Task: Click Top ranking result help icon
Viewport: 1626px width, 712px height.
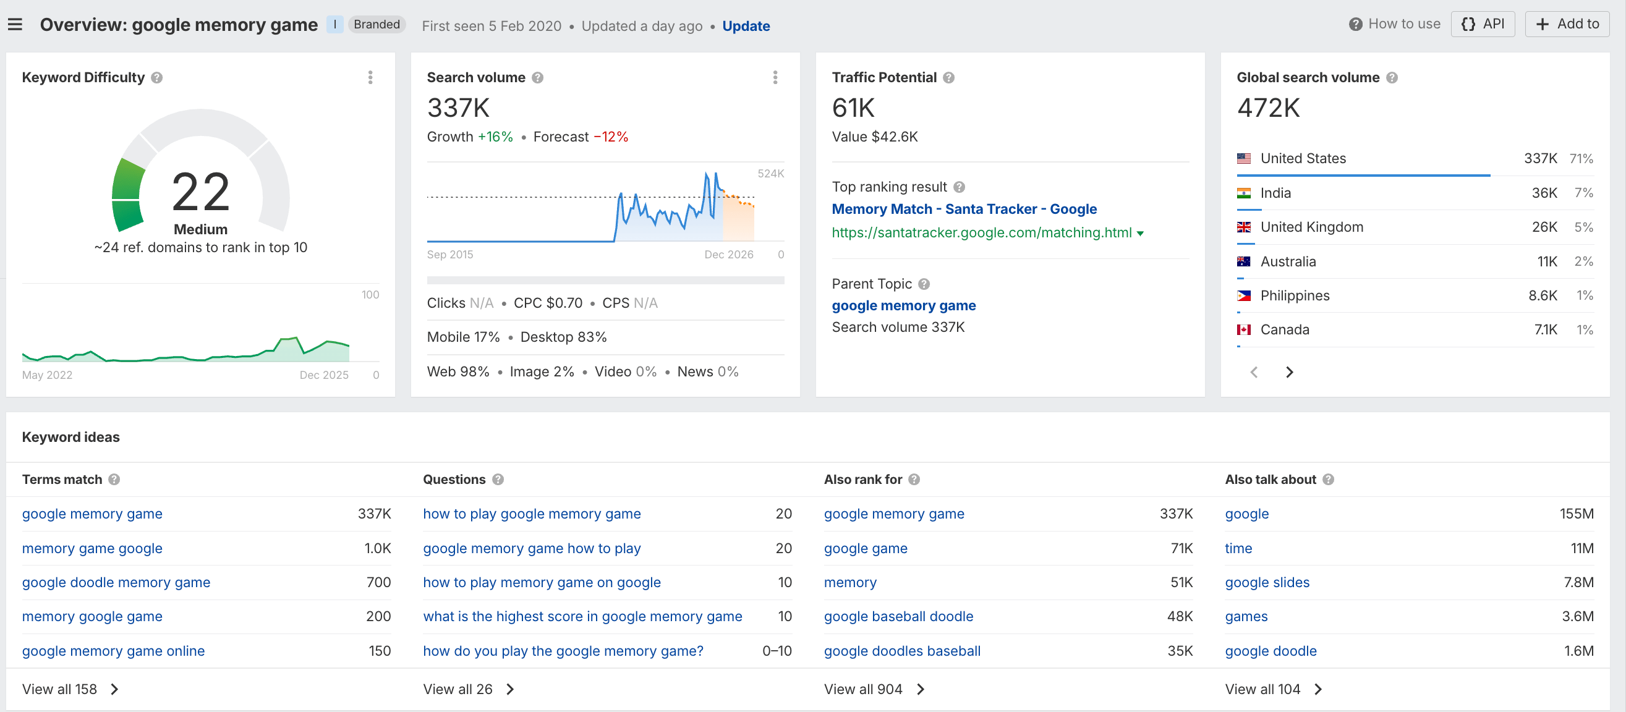Action: point(959,187)
